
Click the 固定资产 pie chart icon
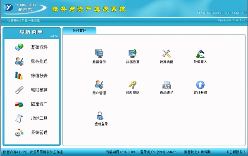(19, 104)
